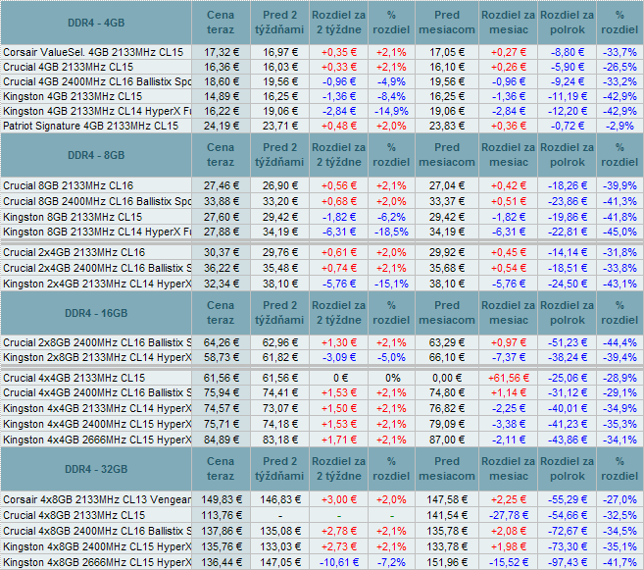The image size is (644, 570).
Task: Click Crucial 2x4GB 2400MHz CL16 Ballistix name
Action: click(96, 268)
